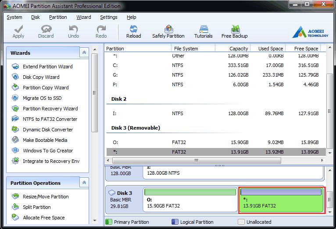
Task: Sort by the Free Space column header
Action: (303, 49)
